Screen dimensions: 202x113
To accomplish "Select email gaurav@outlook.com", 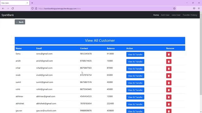I will pos(46,110).
